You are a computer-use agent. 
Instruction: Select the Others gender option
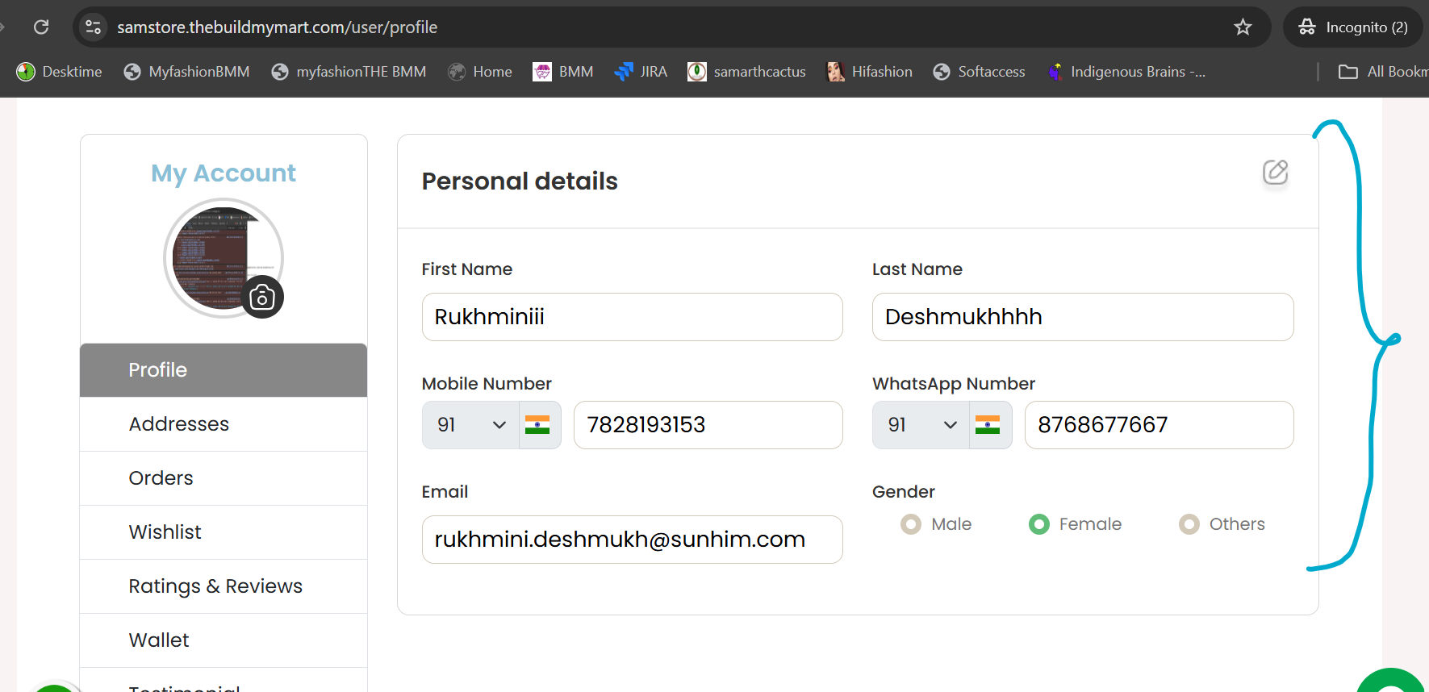pyautogui.click(x=1189, y=524)
